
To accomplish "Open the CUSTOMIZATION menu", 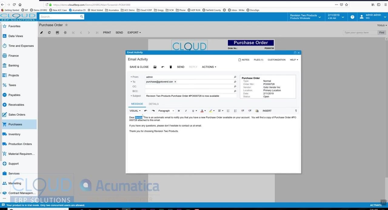I will (x=276, y=60).
